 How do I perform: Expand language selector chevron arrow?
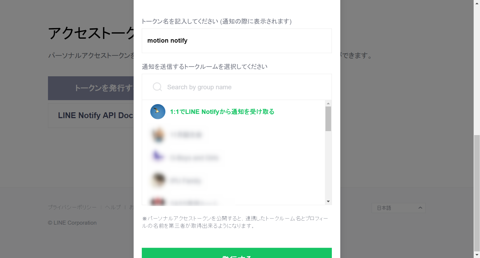(x=420, y=208)
